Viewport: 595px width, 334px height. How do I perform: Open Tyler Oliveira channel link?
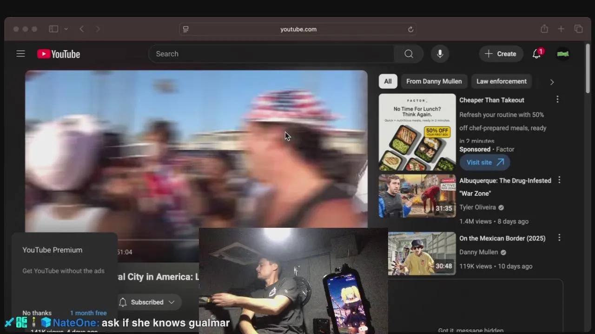coord(477,207)
